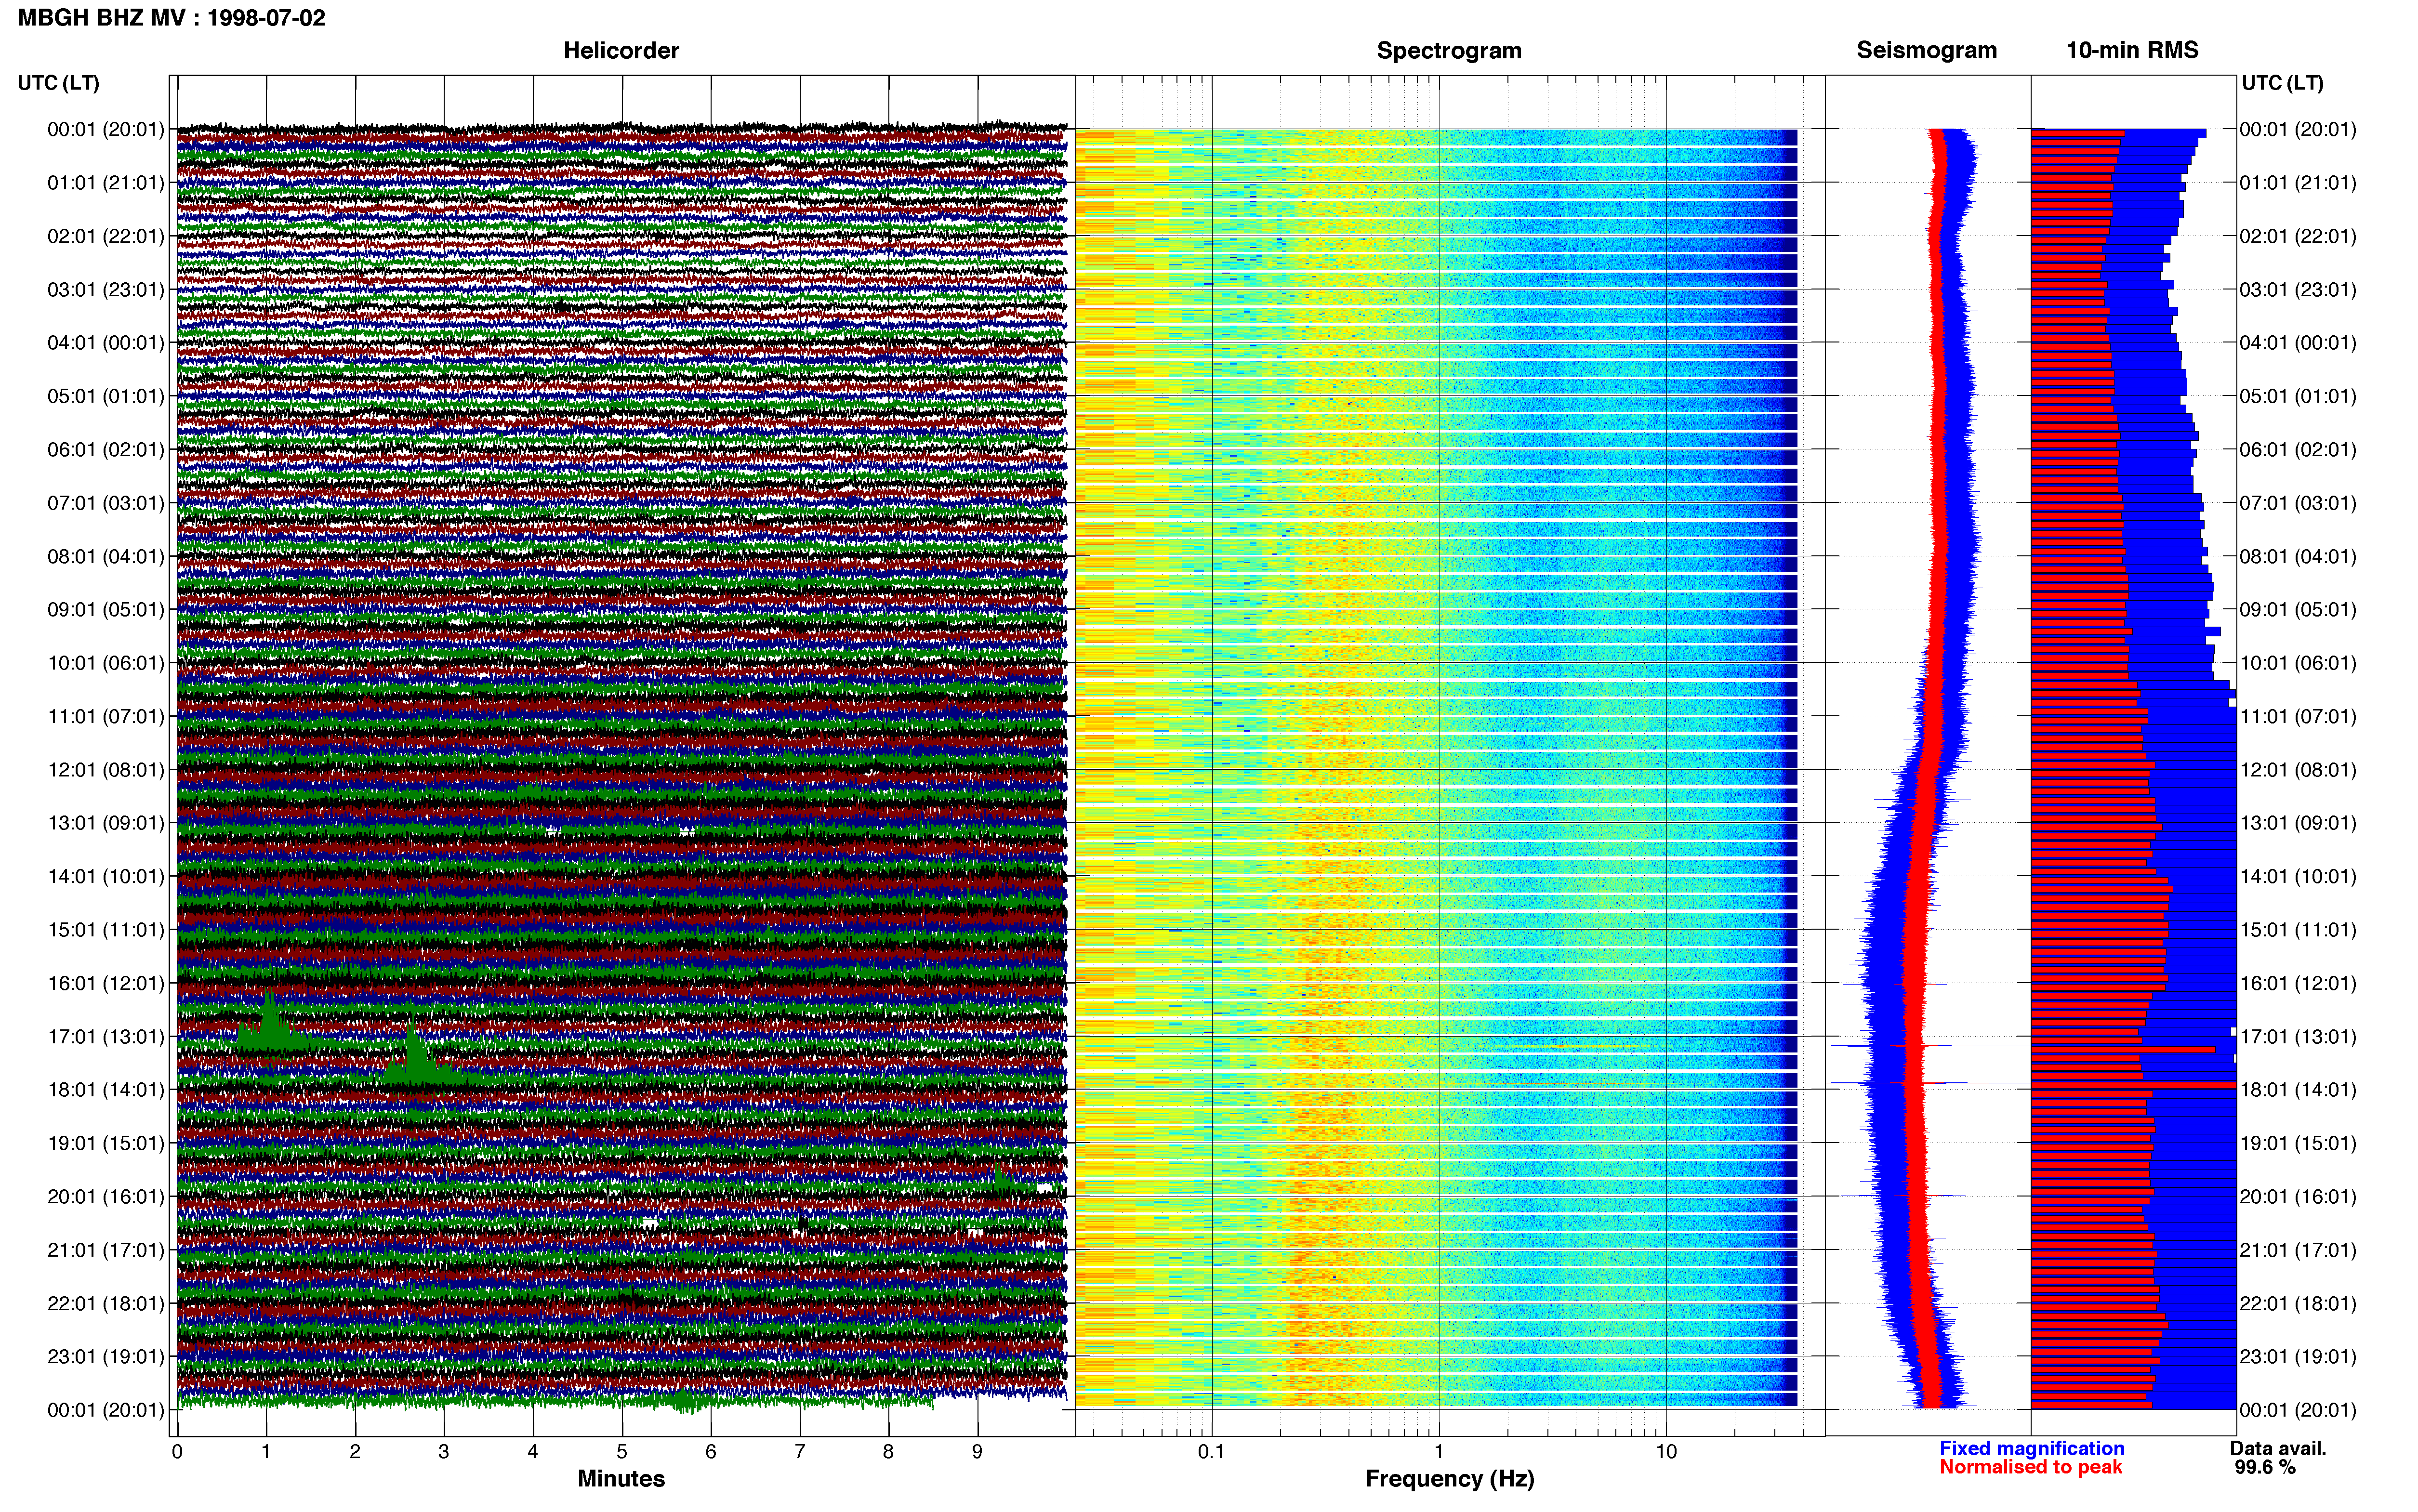Click the 5 tick on the Minutes axis
This screenshot has width=2418, height=1512.
tap(622, 1452)
